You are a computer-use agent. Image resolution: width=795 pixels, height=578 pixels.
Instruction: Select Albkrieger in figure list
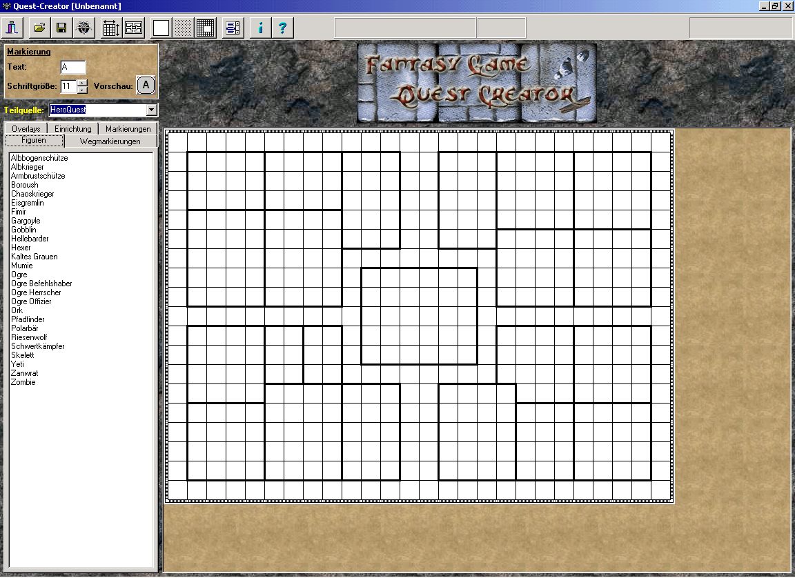click(28, 167)
